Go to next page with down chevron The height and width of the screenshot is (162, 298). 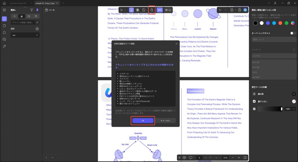216,158
